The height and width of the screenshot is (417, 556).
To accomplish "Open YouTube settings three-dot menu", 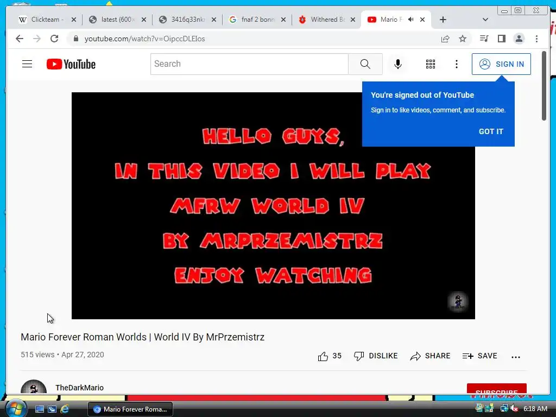I will [456, 64].
